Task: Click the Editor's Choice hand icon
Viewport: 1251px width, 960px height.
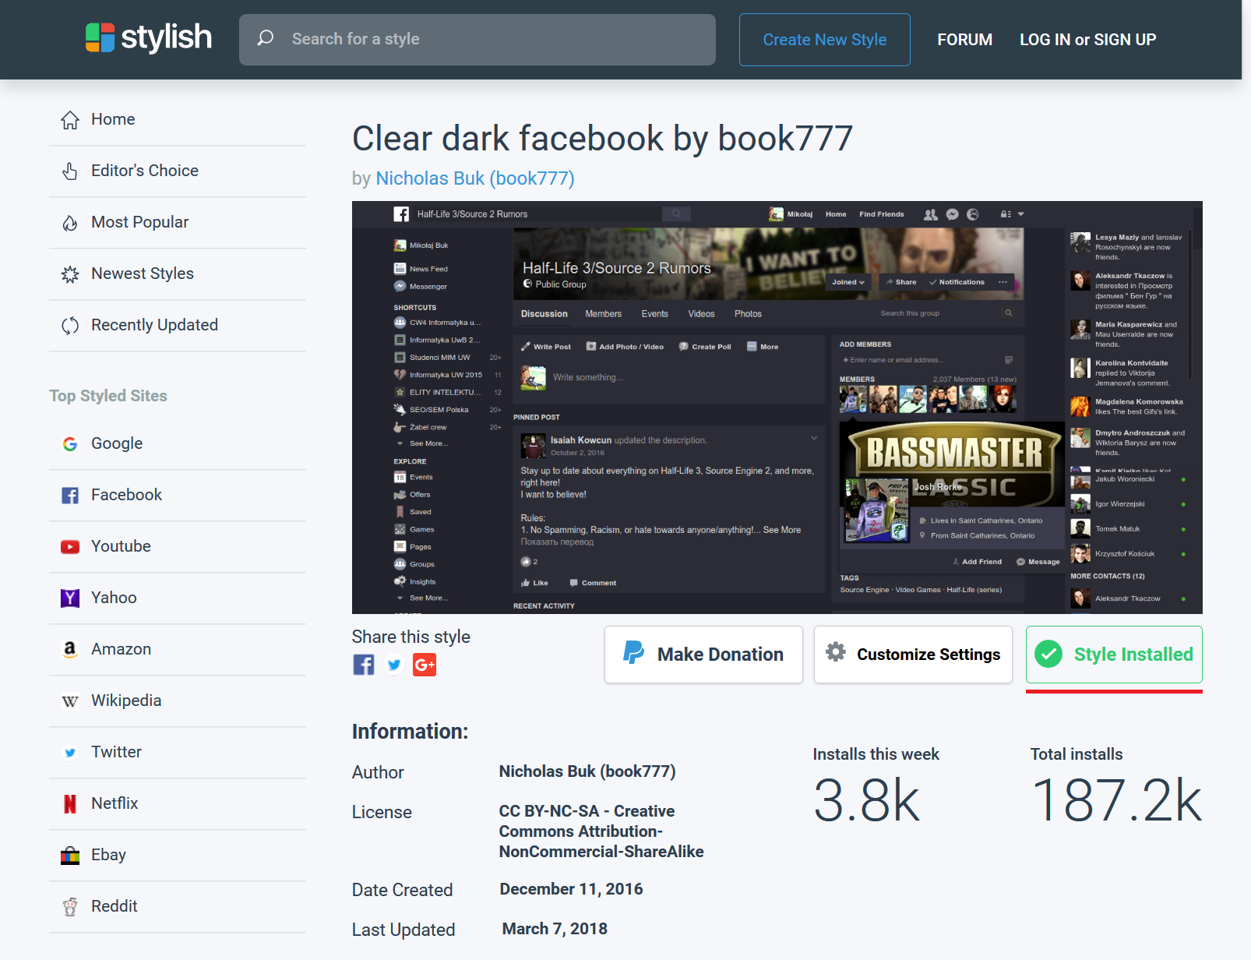Action: click(x=70, y=171)
